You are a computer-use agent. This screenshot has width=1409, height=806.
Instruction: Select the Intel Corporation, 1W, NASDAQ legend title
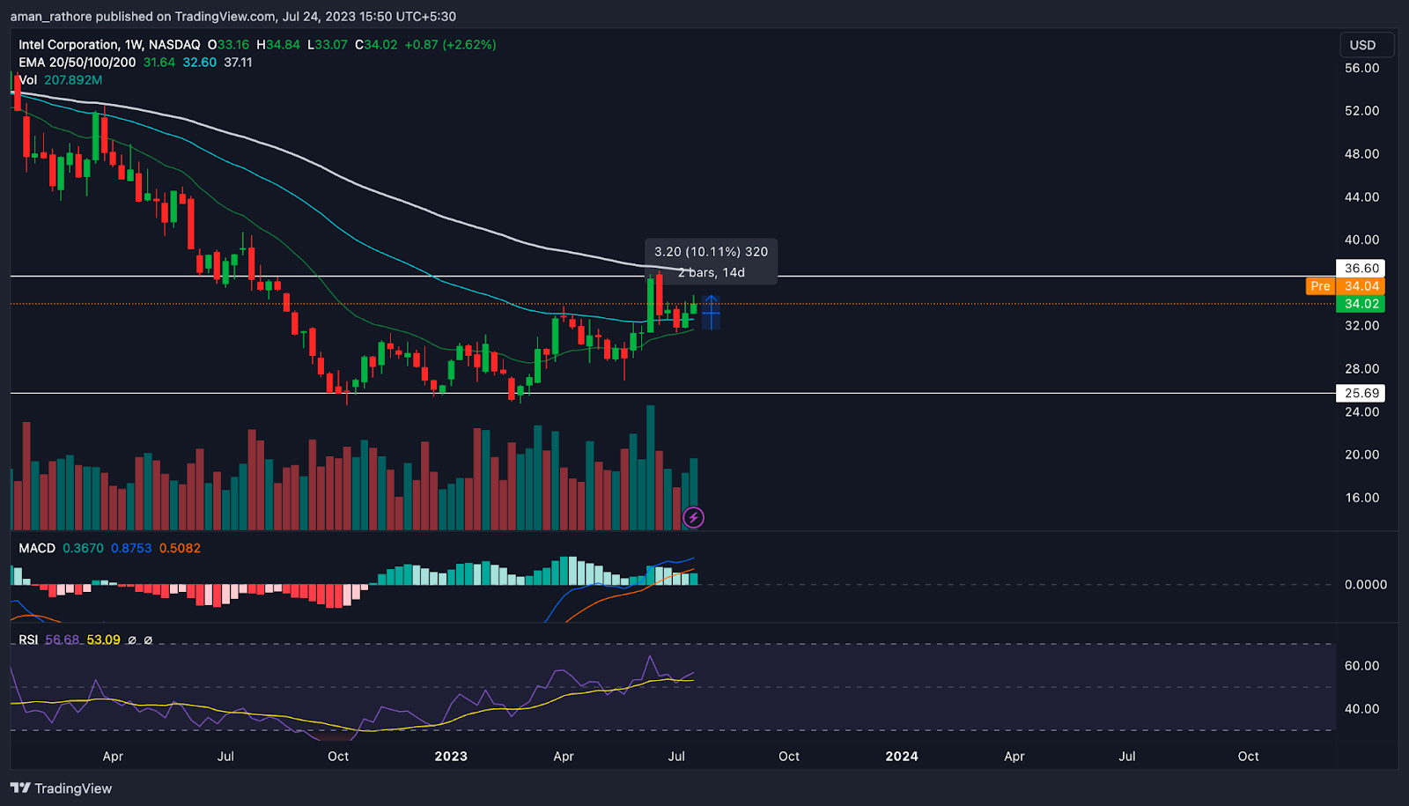click(109, 44)
